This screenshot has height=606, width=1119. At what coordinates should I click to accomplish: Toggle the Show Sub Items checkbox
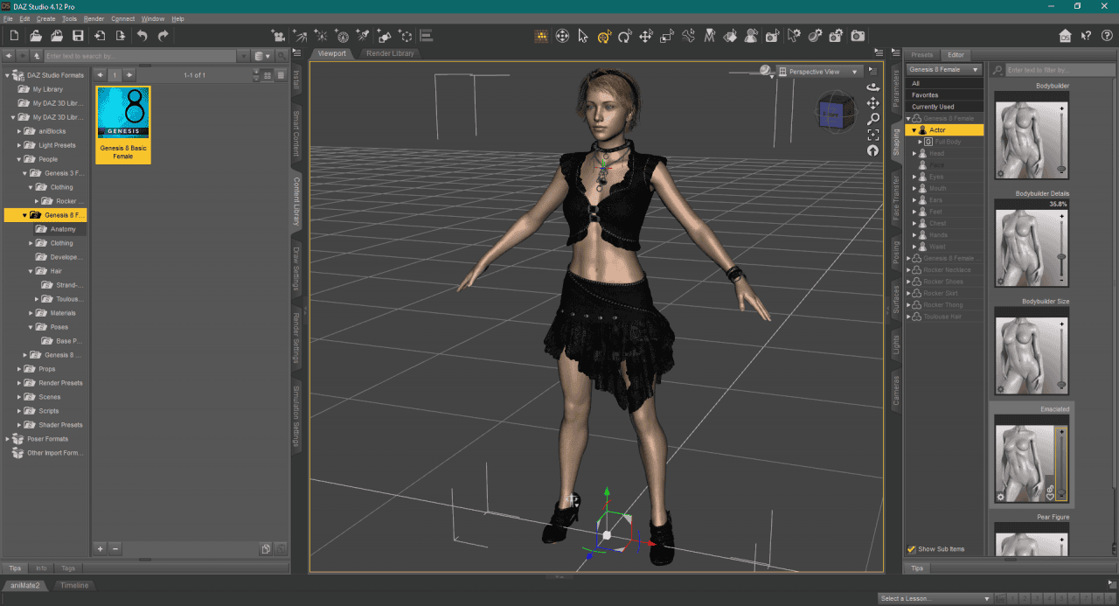pos(912,549)
